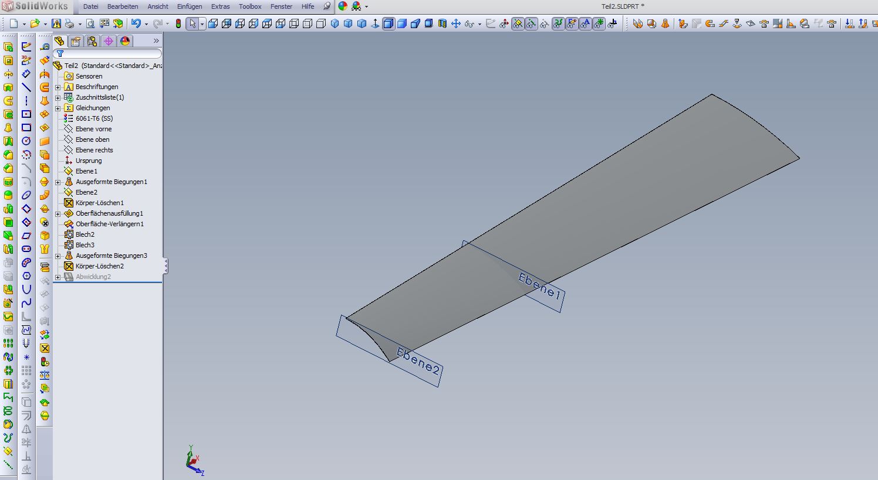Image resolution: width=878 pixels, height=480 pixels.
Task: Click the Normal To view icon
Action: tap(376, 23)
